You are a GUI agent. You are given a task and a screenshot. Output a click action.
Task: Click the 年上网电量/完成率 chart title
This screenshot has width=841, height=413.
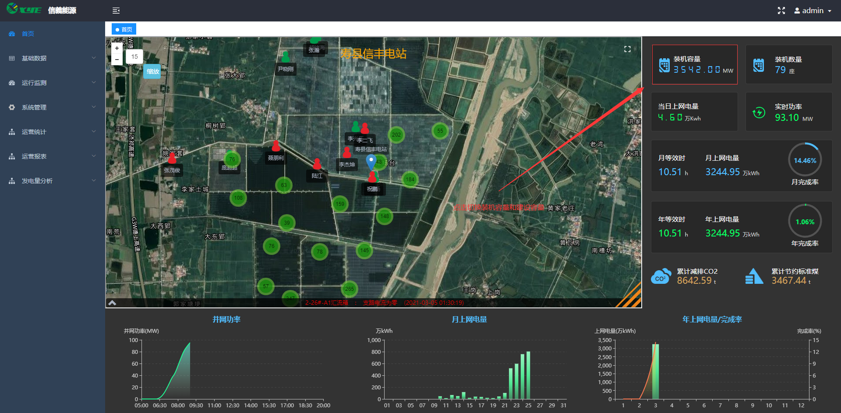(x=712, y=319)
